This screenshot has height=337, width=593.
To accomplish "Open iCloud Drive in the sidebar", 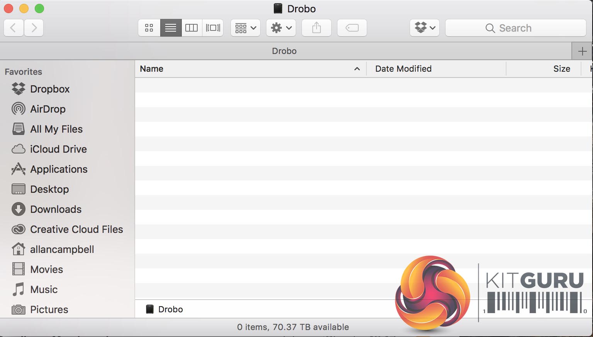I will point(58,149).
